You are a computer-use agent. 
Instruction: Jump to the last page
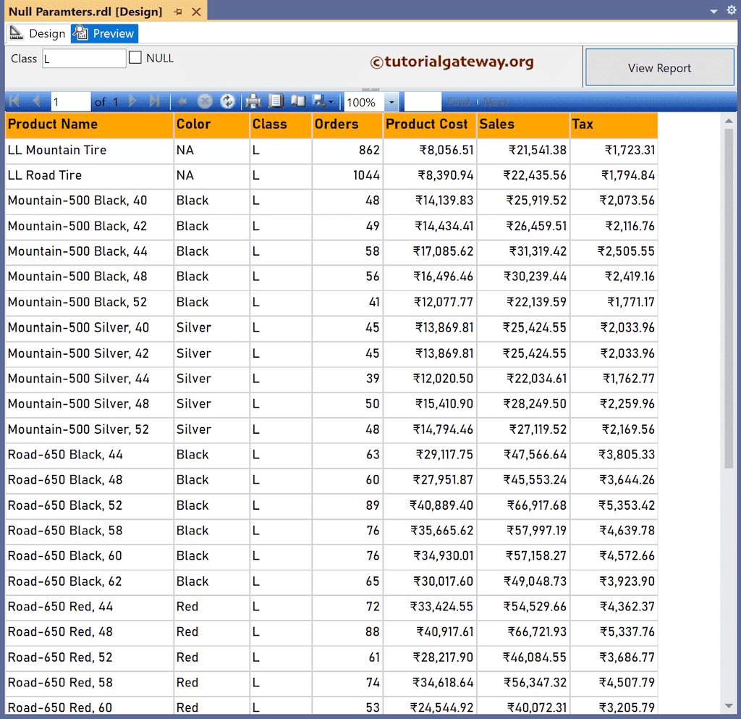point(154,101)
